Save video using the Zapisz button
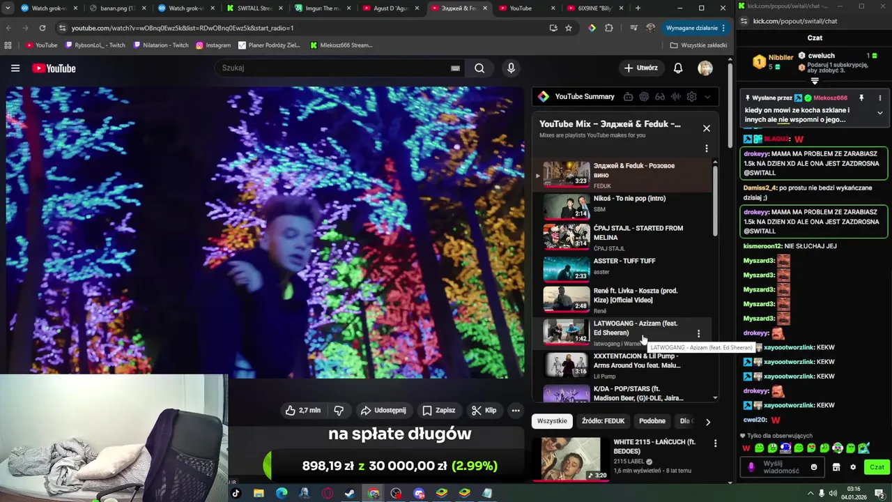Image resolution: width=892 pixels, height=502 pixels. [438, 411]
